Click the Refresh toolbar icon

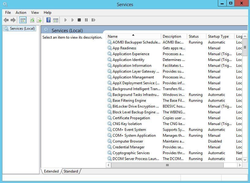pyautogui.click(x=32, y=20)
